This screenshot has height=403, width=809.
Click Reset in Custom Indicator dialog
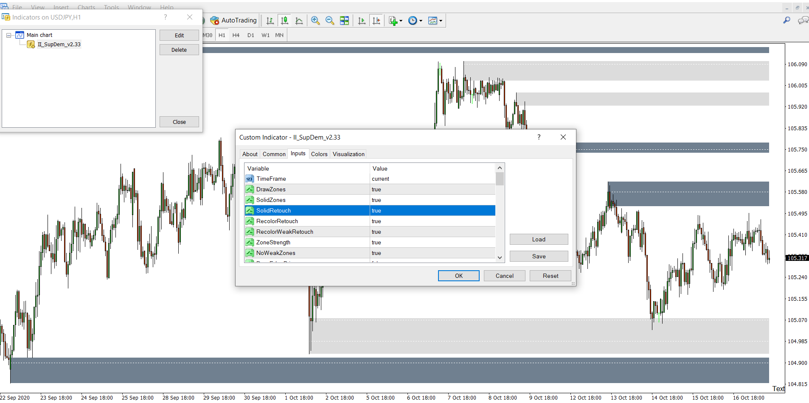pyautogui.click(x=551, y=276)
